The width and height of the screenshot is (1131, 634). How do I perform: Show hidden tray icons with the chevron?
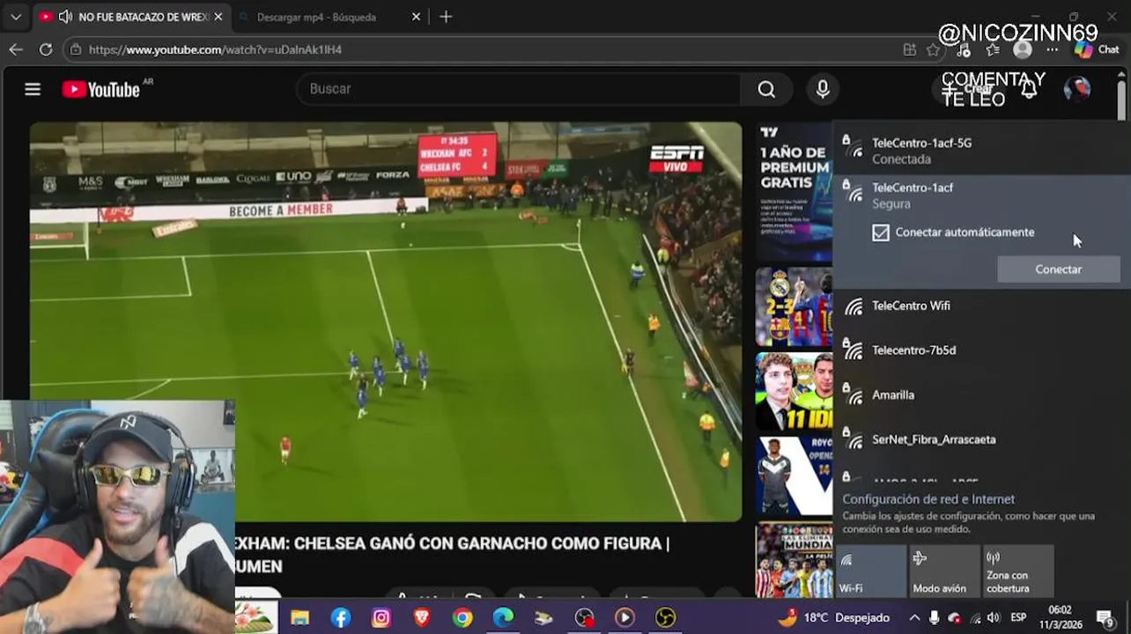[x=914, y=617]
